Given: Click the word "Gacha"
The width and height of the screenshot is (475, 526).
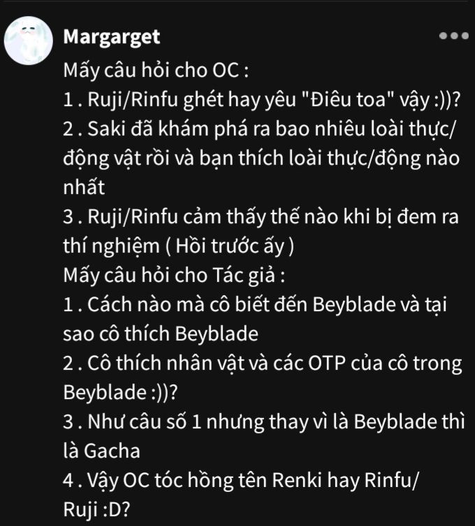Looking at the screenshot, I should [112, 451].
